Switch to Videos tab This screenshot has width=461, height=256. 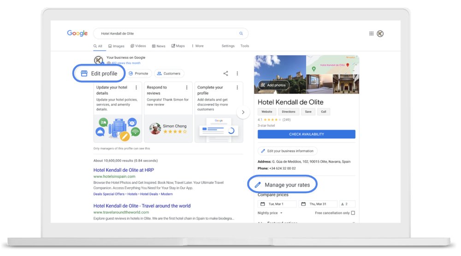tap(138, 46)
